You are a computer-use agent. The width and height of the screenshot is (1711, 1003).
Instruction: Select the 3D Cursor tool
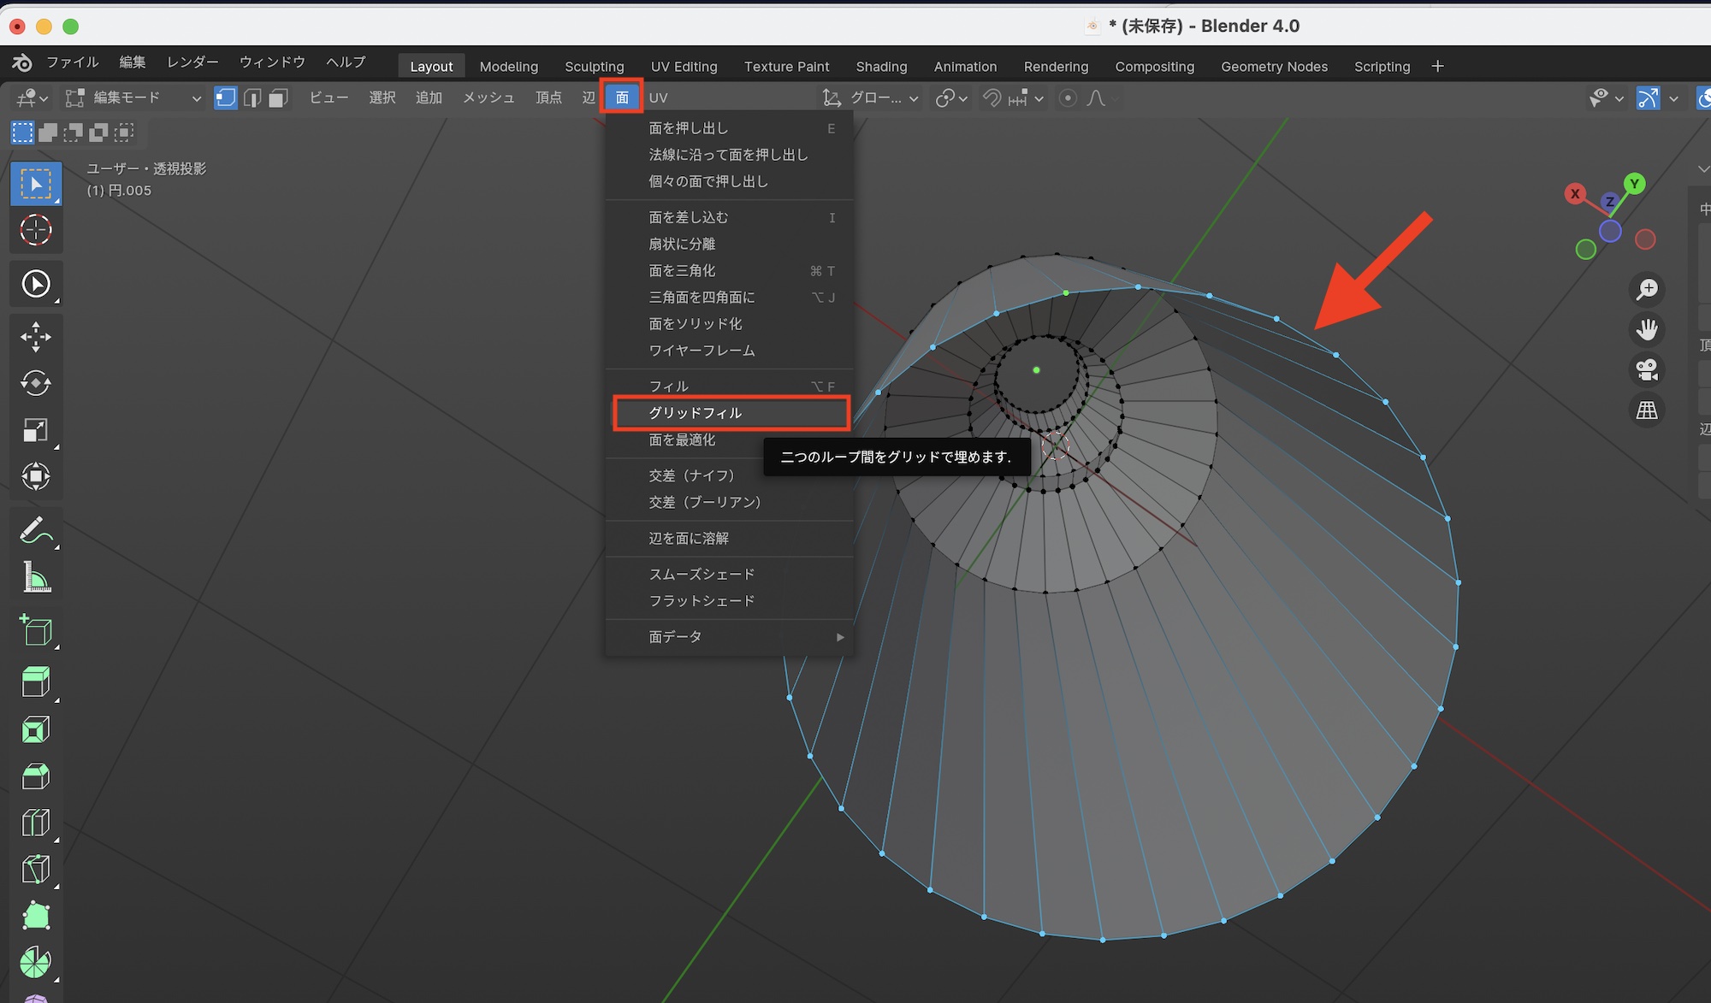pyautogui.click(x=35, y=230)
